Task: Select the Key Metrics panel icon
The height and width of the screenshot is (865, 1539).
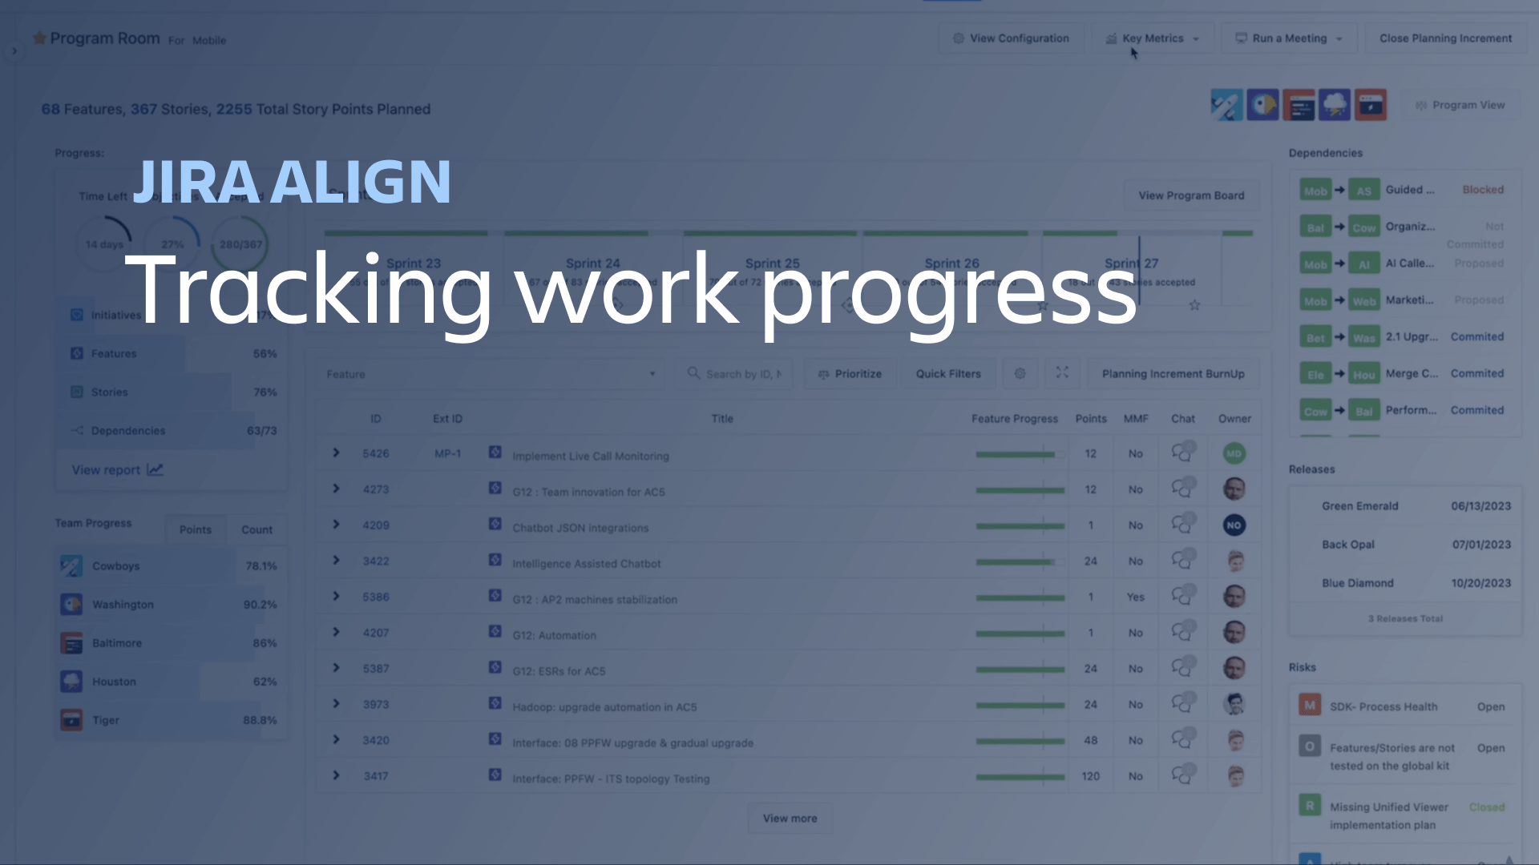Action: pos(1111,37)
